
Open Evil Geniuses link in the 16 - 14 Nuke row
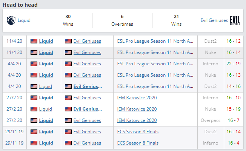87,52
